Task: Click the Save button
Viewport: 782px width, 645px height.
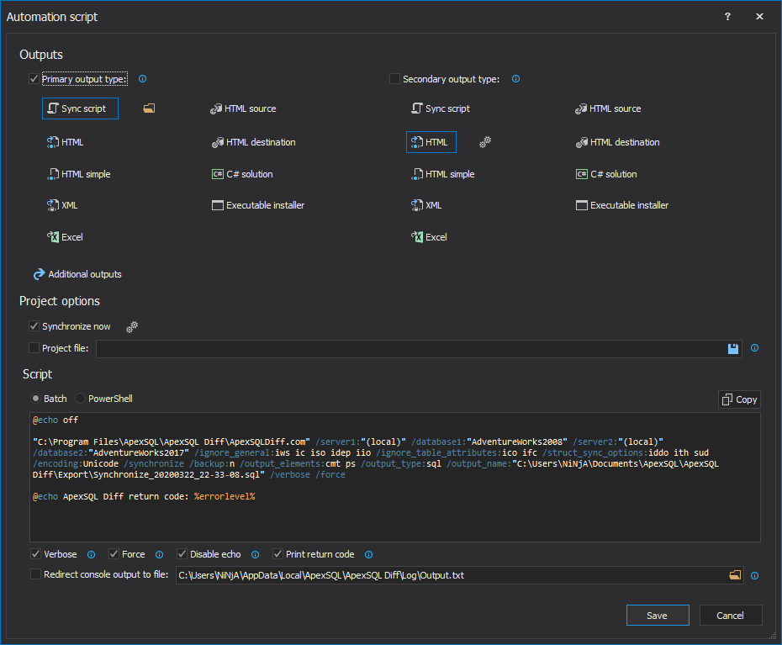Action: [x=657, y=616]
